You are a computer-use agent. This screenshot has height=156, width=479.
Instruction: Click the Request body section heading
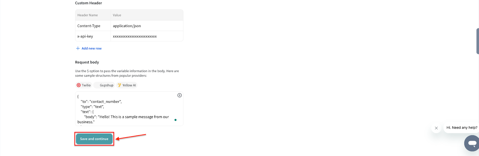click(x=87, y=62)
